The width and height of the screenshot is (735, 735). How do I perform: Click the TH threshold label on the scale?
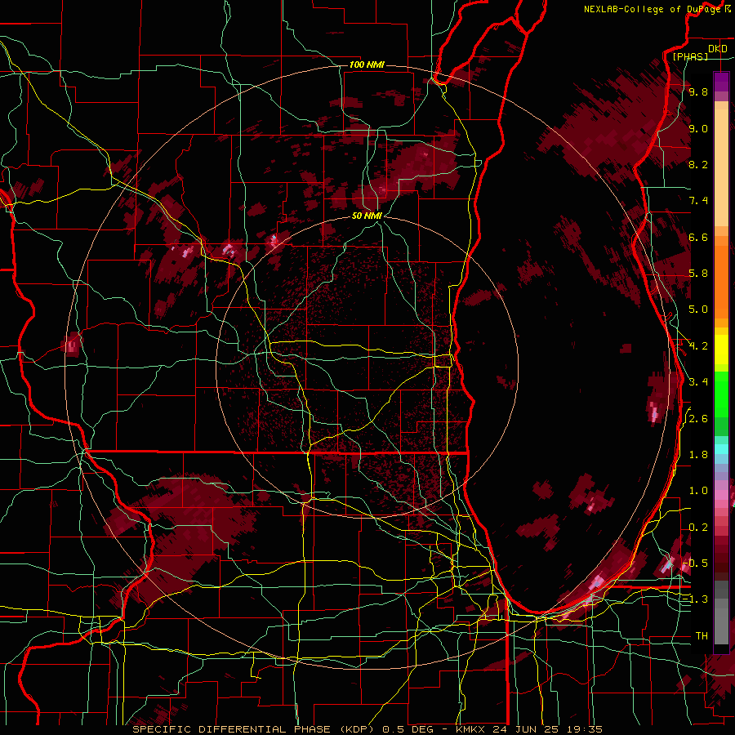tap(702, 636)
